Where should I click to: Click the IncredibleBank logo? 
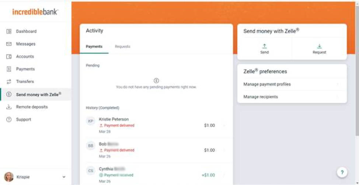[x=35, y=12]
